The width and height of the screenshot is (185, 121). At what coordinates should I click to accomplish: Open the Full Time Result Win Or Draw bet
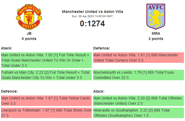(x=46, y=60)
